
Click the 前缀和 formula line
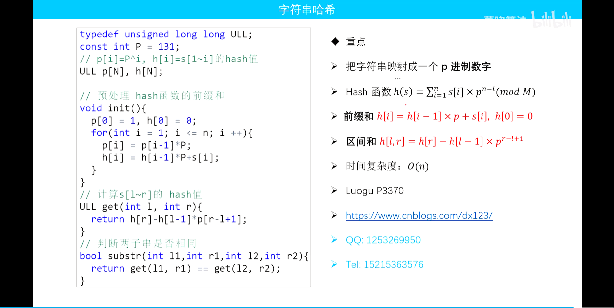tap(438, 116)
